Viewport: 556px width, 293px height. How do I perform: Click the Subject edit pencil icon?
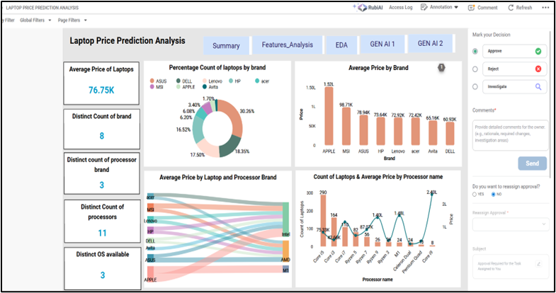539,264
